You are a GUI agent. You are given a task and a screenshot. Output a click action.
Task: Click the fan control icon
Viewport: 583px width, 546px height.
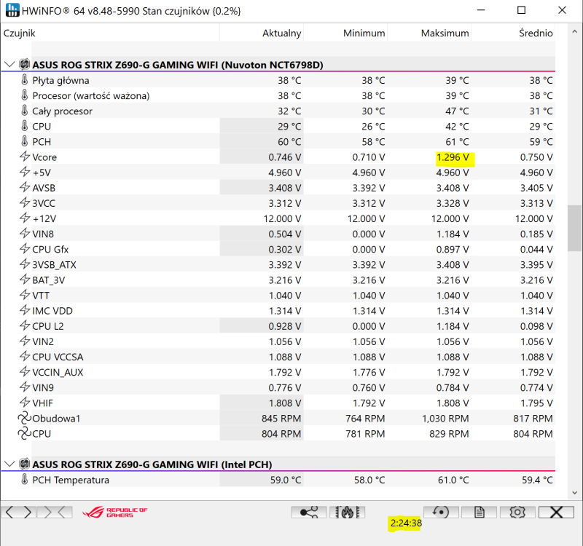pyautogui.click(x=348, y=513)
